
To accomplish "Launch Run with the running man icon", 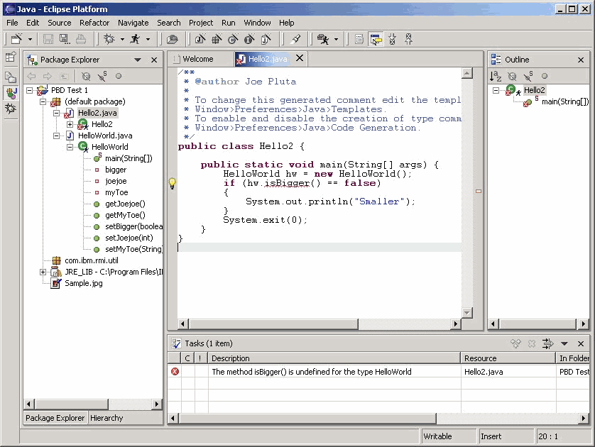I will (135, 39).
